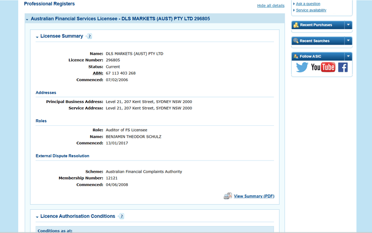372x233 pixels.
Task: Click the Roles subheading
Action: (41, 121)
